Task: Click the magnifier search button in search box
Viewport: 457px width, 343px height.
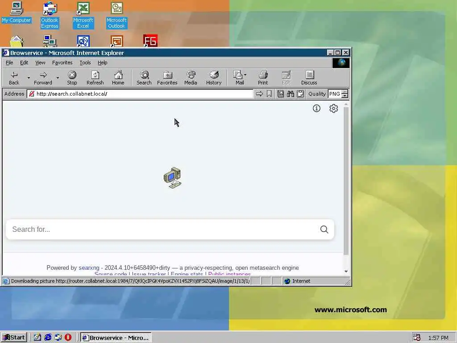Action: pyautogui.click(x=324, y=229)
